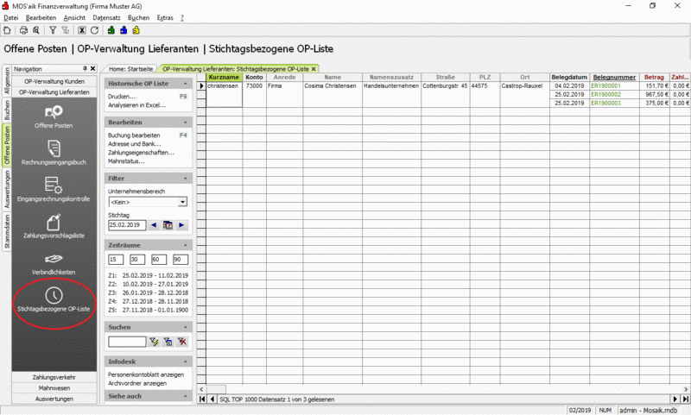Jump to the first record in the navigator
Image resolution: width=691 pixels, height=415 pixels.
click(202, 399)
